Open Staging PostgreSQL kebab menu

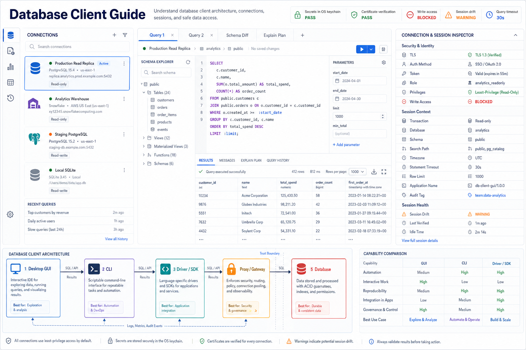124,134
